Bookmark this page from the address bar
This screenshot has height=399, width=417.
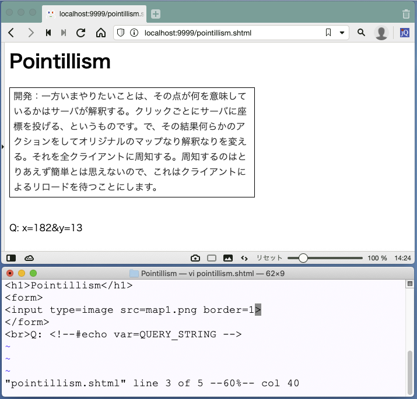(x=328, y=33)
